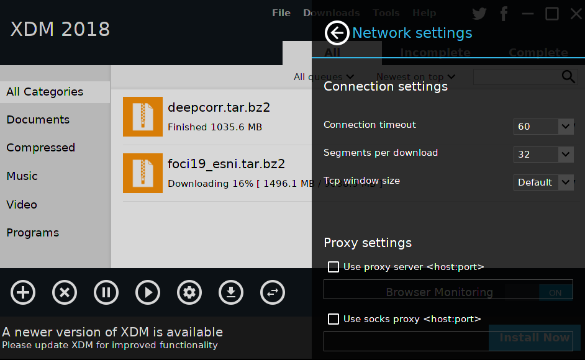Add a new download with plus icon
This screenshot has width=585, height=360.
tap(23, 292)
